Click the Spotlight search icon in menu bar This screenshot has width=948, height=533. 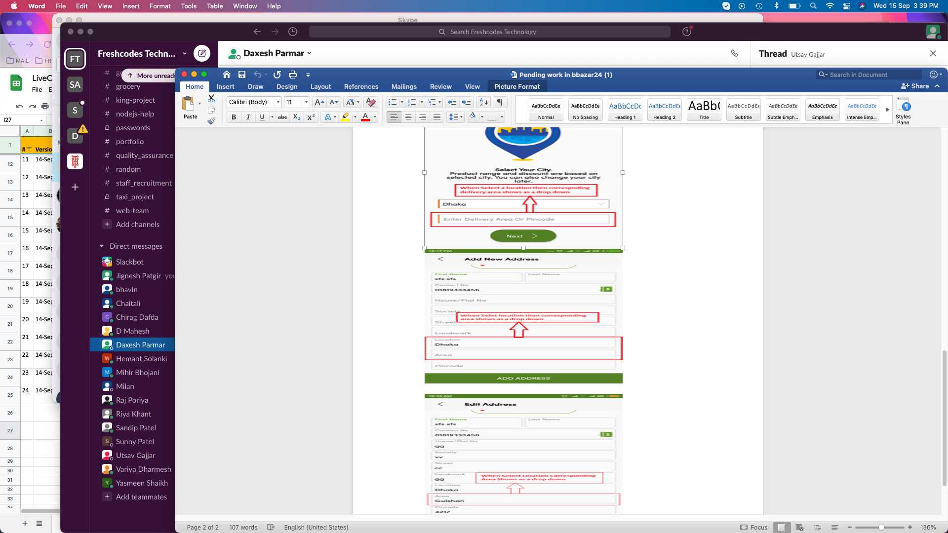coord(813,6)
